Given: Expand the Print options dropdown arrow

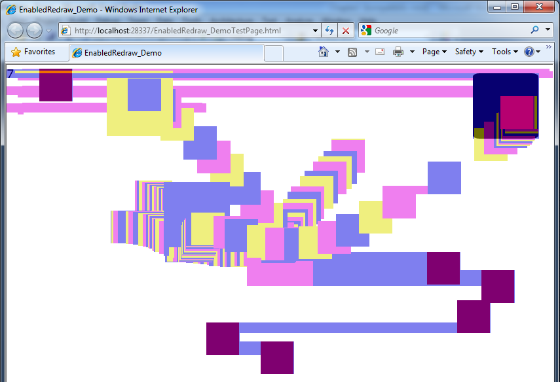Looking at the screenshot, I should click(412, 52).
